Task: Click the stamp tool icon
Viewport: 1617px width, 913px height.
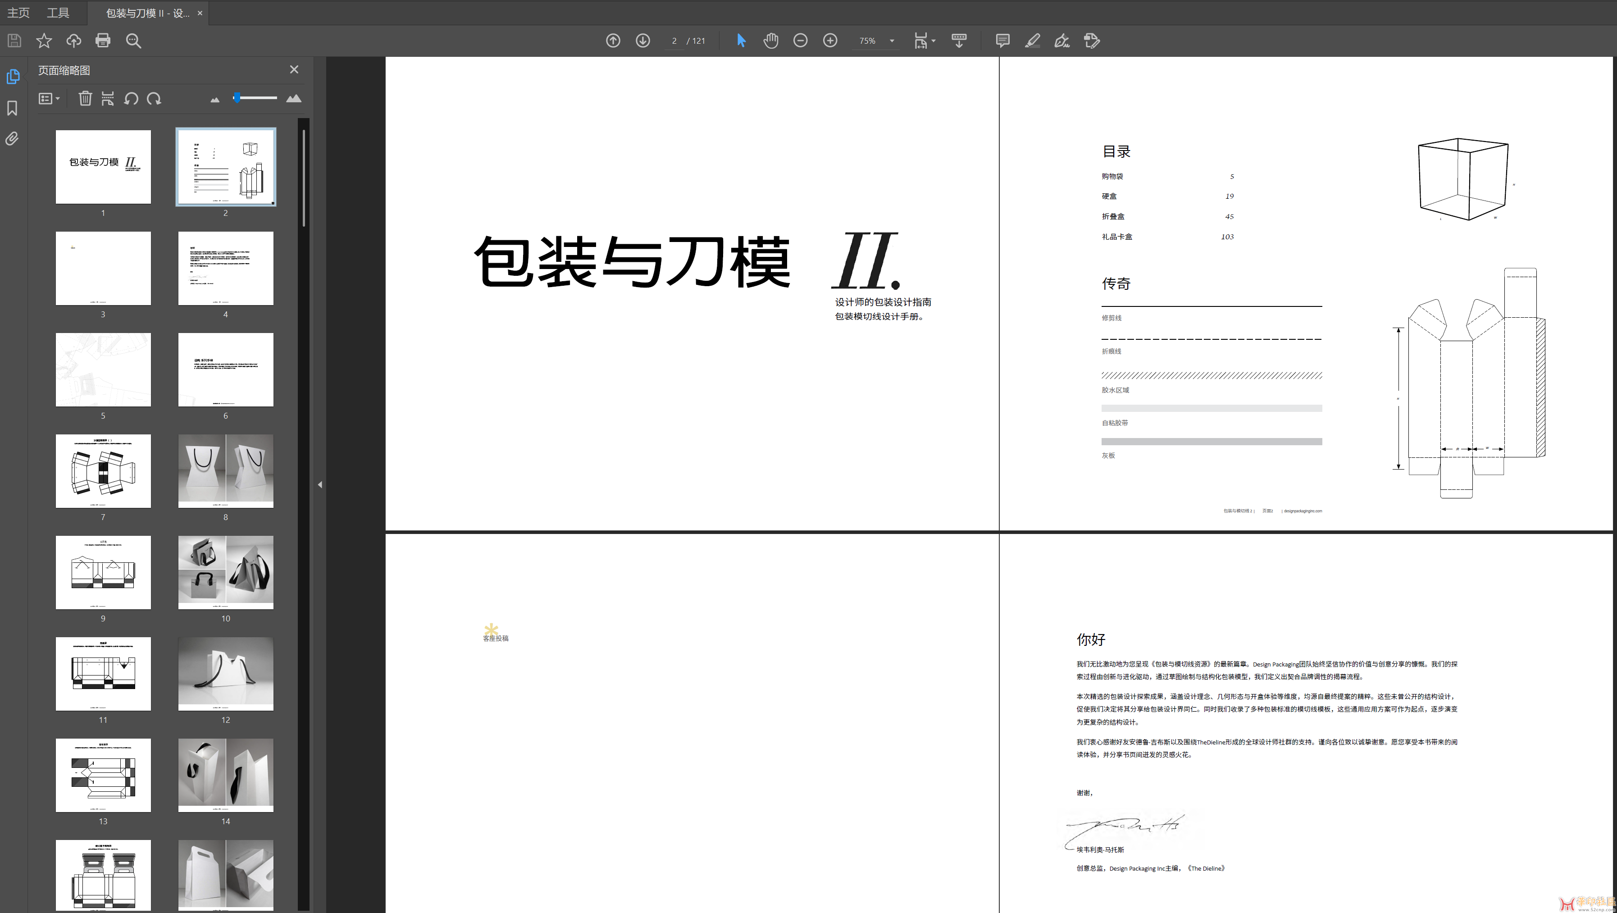Action: click(x=1092, y=41)
